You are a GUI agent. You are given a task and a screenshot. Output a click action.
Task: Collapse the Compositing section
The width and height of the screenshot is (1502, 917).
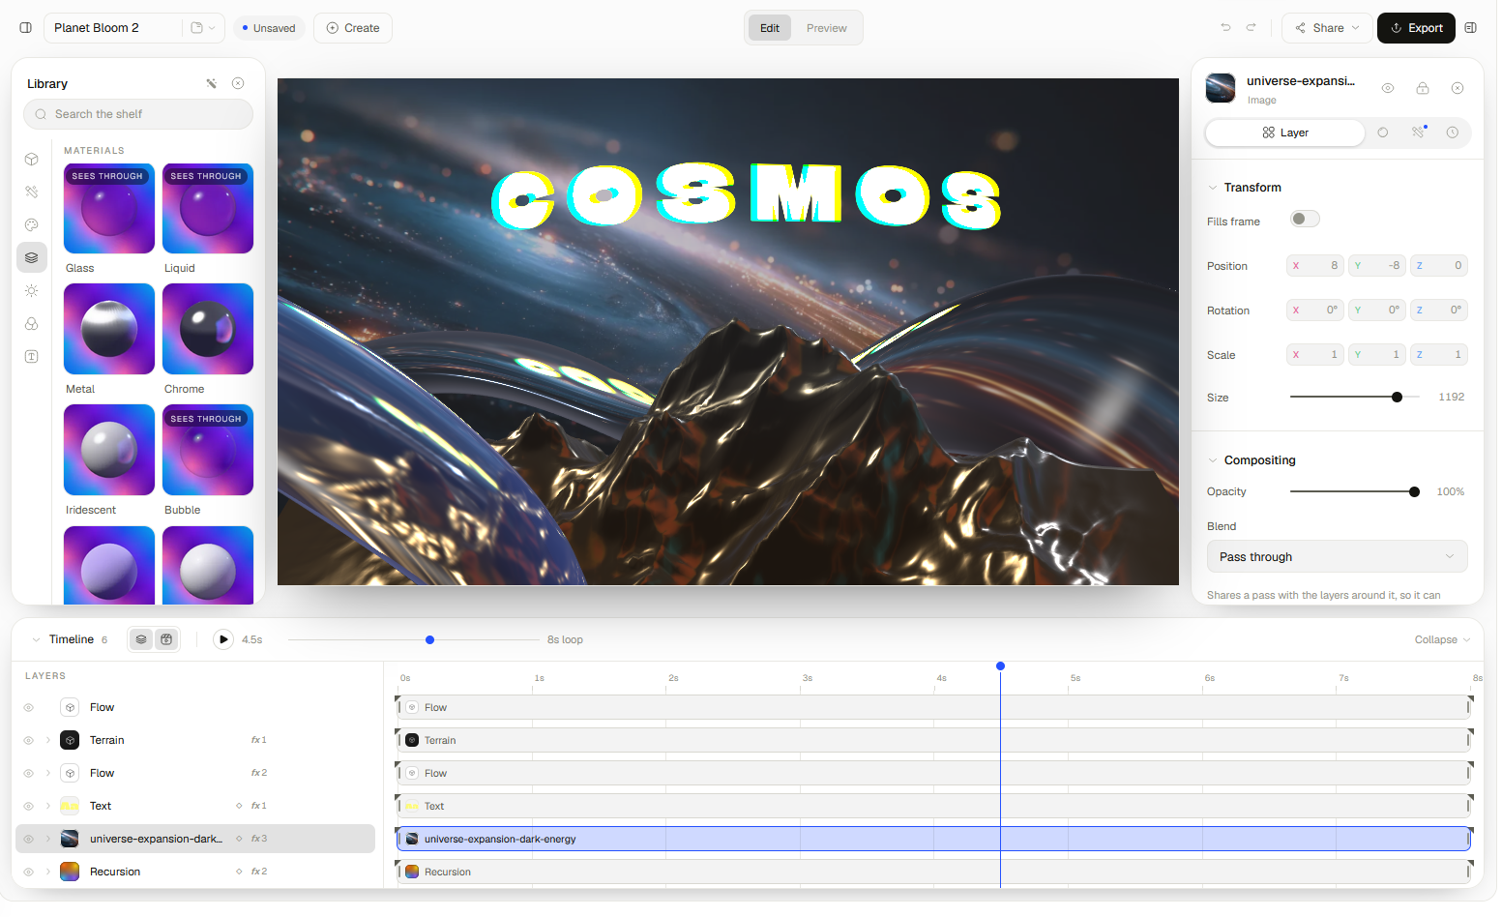[1212, 460]
